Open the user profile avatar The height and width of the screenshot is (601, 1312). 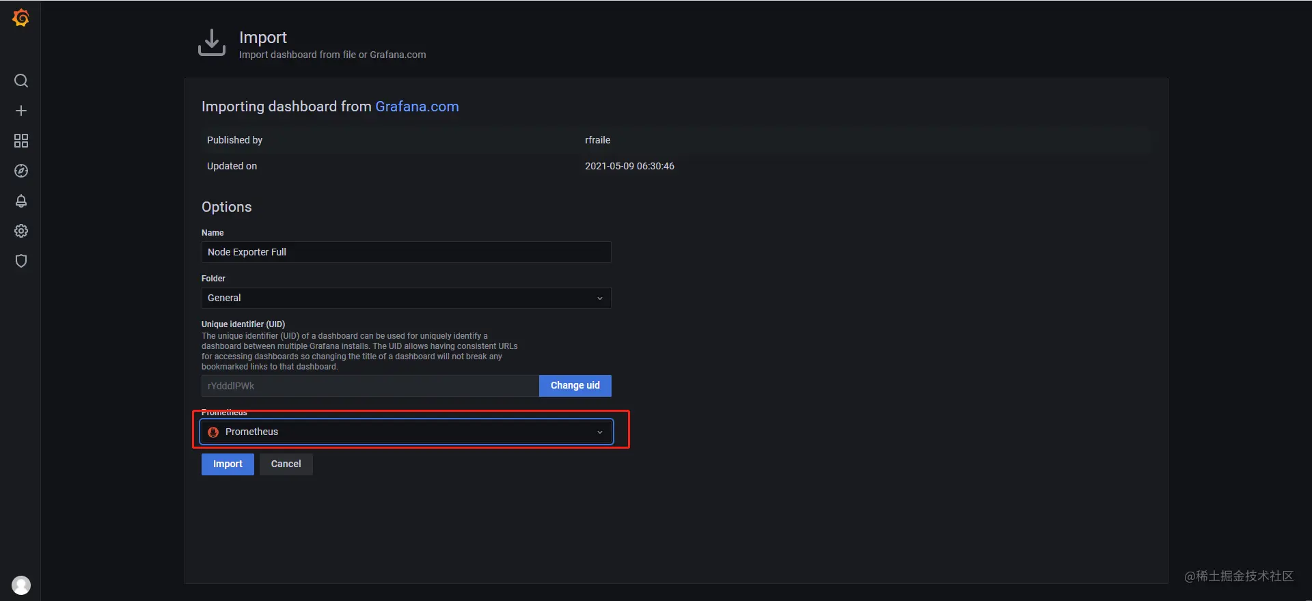pyautogui.click(x=21, y=585)
